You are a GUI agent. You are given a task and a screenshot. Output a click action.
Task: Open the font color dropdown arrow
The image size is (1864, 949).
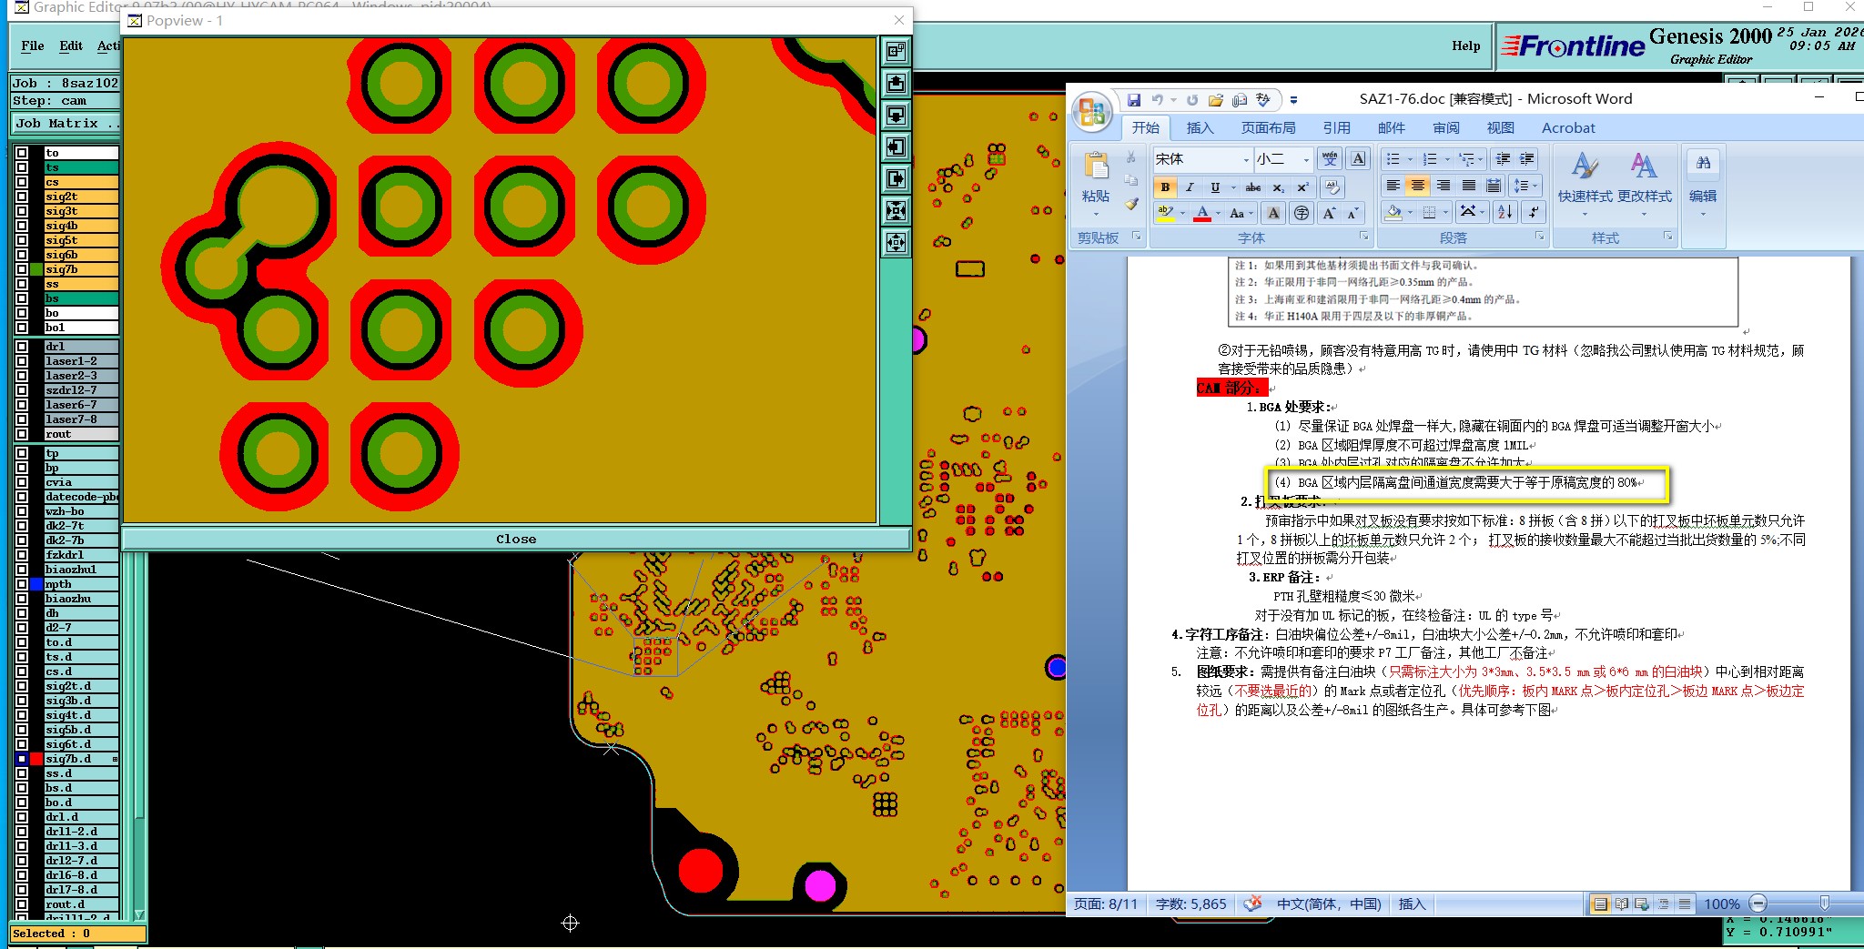coord(1218,214)
